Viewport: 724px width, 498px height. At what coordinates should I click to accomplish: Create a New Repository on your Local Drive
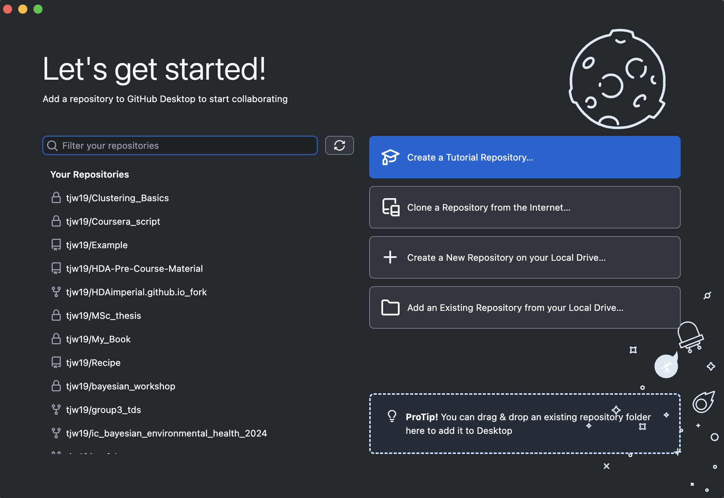click(525, 257)
